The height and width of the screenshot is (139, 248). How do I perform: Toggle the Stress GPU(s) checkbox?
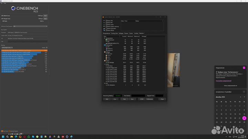click(106, 30)
